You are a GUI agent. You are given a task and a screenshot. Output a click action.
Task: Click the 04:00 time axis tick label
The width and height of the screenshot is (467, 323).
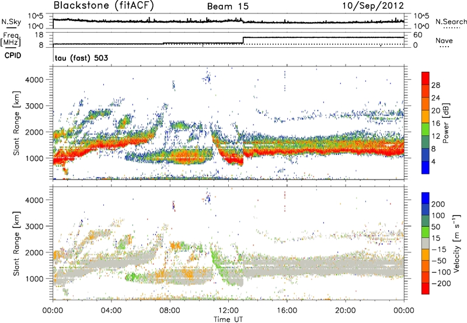pos(111,311)
